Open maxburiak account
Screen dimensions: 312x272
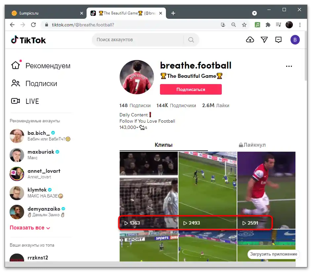tap(35, 155)
